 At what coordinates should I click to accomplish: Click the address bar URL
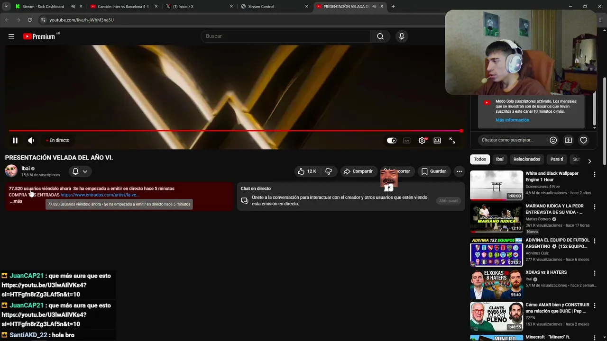[x=82, y=20]
